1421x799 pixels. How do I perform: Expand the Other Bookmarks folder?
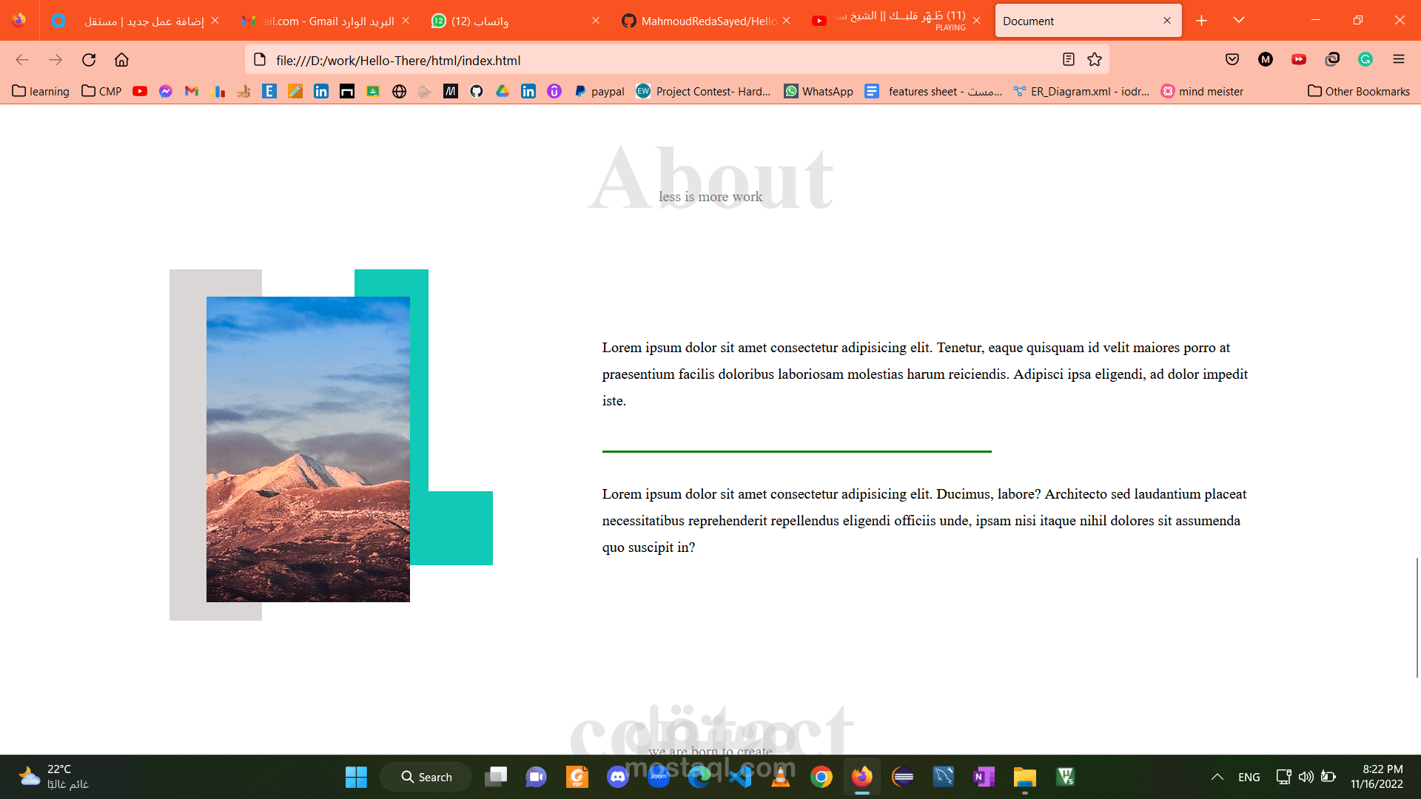point(1359,91)
